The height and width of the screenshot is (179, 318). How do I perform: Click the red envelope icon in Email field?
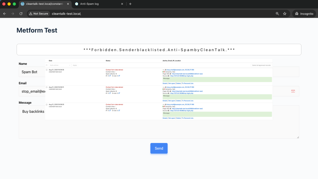293,91
